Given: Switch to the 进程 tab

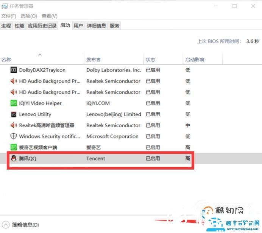Looking at the screenshot, I should click(x=6, y=26).
